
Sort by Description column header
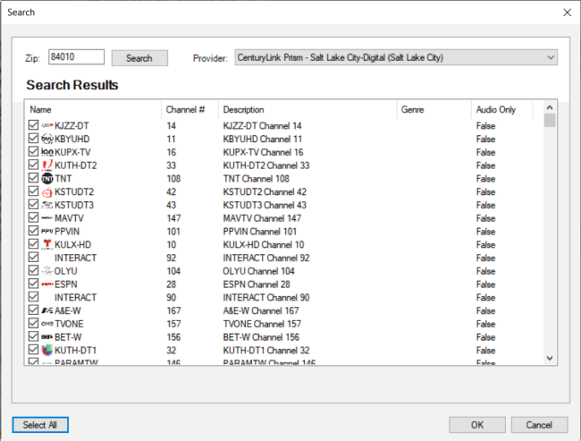point(307,110)
